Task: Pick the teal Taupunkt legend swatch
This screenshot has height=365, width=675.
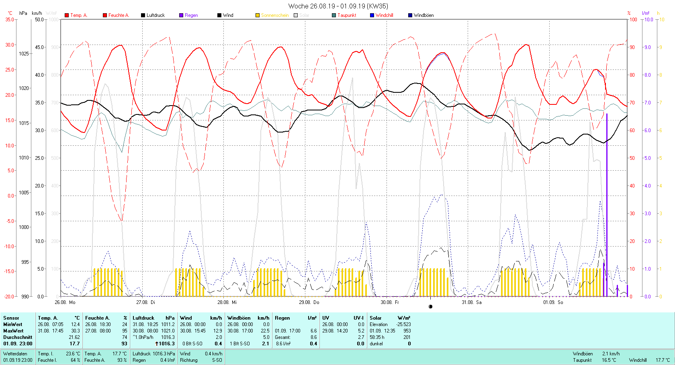Action: pyautogui.click(x=334, y=15)
